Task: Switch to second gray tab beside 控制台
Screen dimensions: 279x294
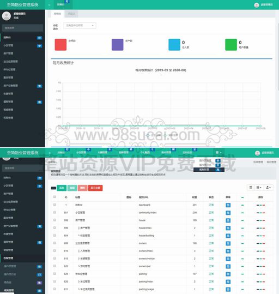Action: coord(71,14)
